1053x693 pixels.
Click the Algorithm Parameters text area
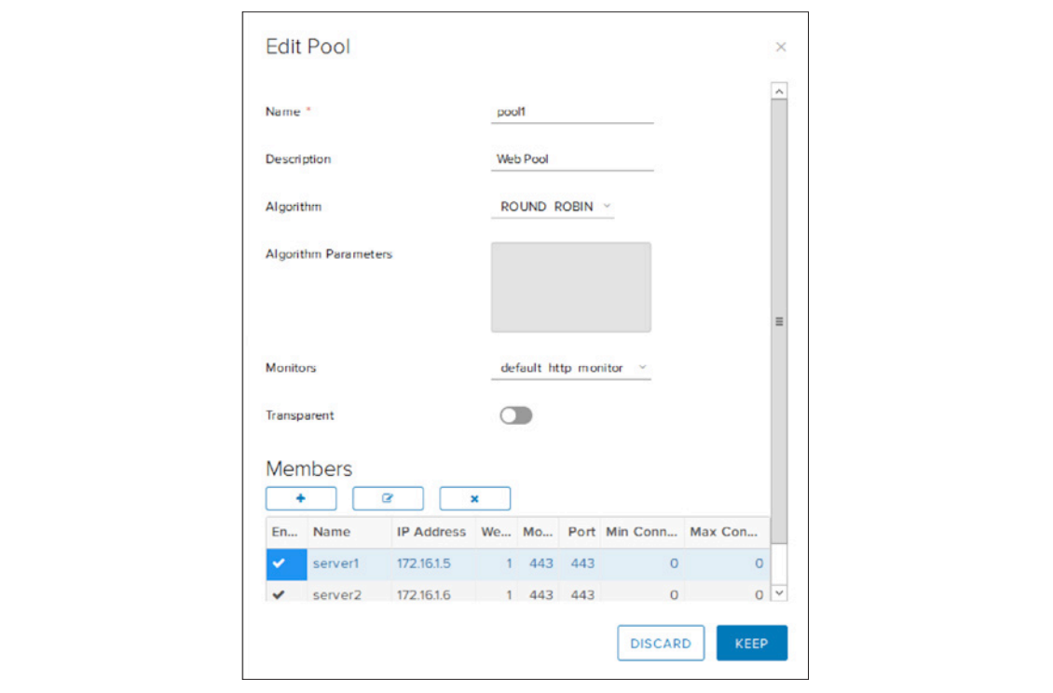(570, 286)
